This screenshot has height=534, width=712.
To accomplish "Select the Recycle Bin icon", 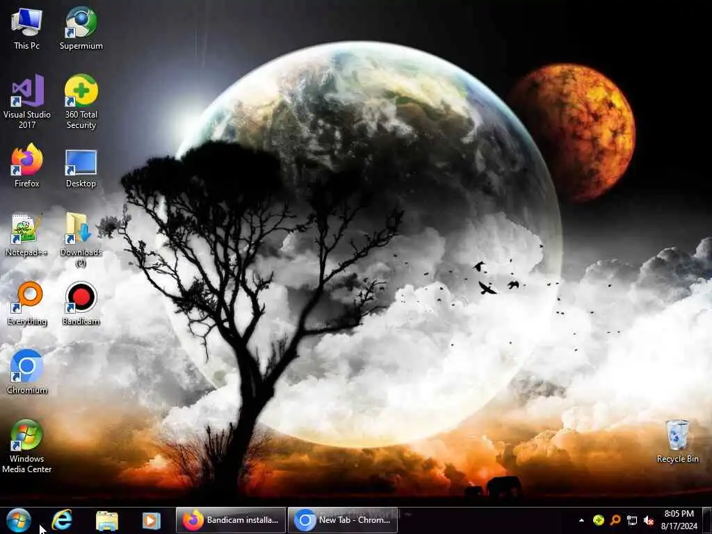I will pos(677,442).
